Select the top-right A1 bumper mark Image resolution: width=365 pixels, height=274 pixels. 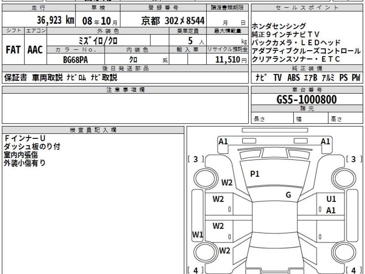325,141
